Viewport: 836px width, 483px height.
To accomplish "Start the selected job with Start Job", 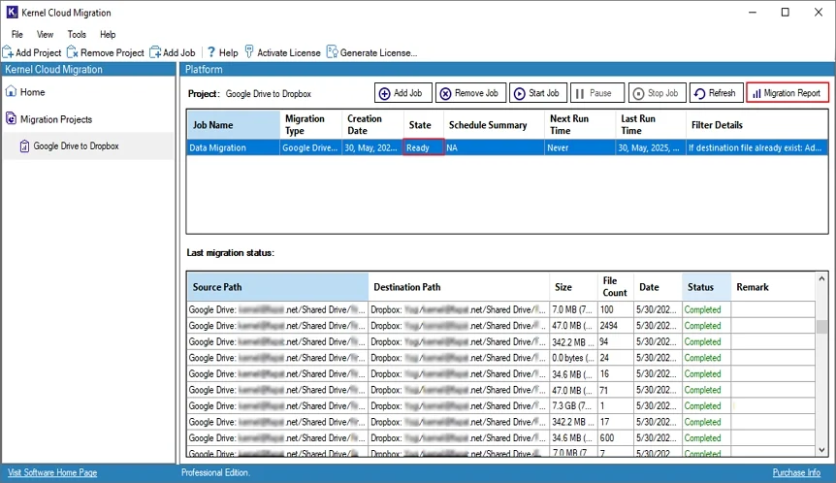I will (x=538, y=93).
